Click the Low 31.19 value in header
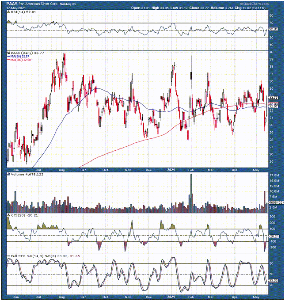285x301 pixels. coord(179,8)
